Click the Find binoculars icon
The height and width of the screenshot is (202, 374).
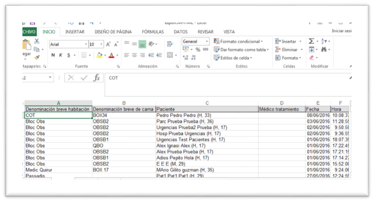coord(324,50)
